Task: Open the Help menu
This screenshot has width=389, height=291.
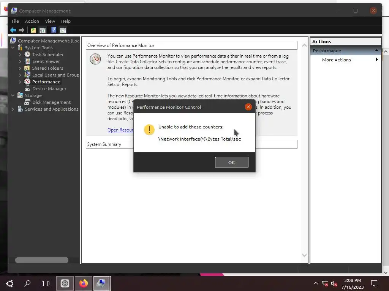Action: pyautogui.click(x=66, y=21)
